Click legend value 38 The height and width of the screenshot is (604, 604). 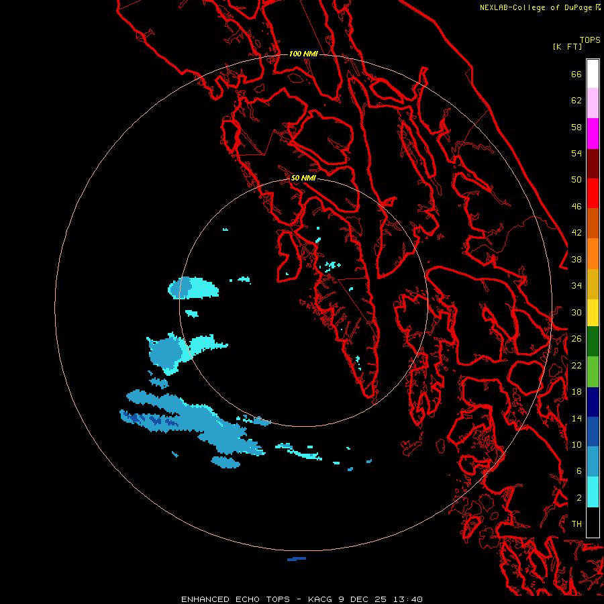coord(576,260)
